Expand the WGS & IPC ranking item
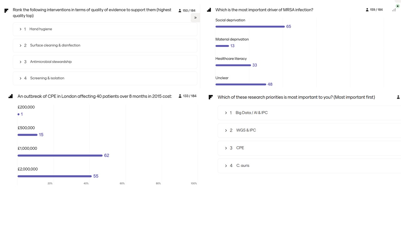401x225 pixels. click(226, 130)
